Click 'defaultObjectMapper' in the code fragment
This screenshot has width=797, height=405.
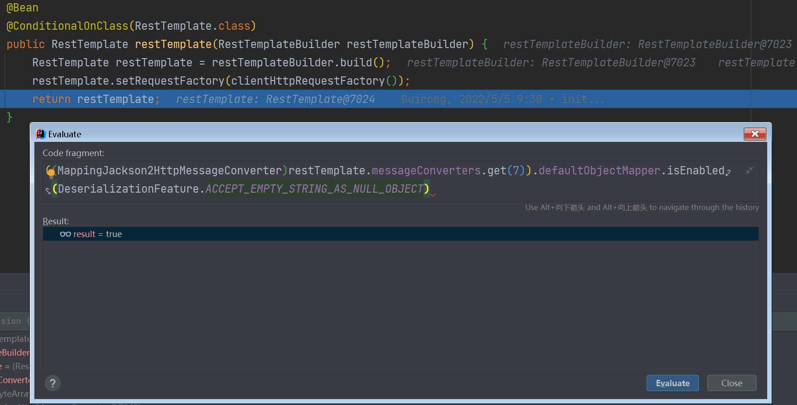pos(599,170)
